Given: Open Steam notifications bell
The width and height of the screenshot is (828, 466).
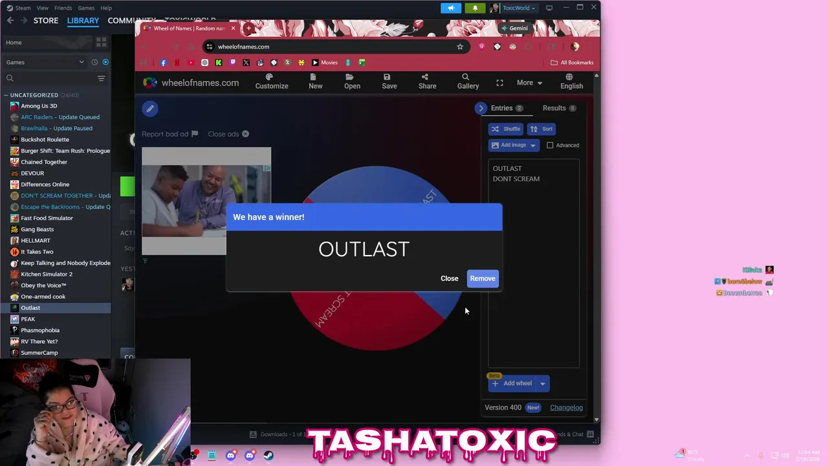Looking at the screenshot, I should click(x=475, y=8).
